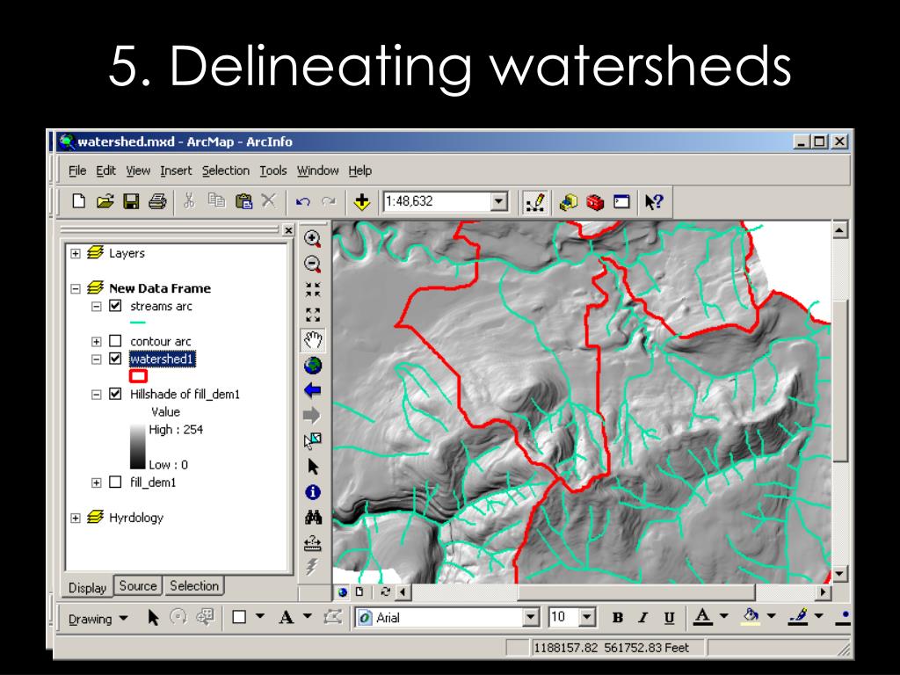900x675 pixels.
Task: Enable the contour arc layer
Action: [115, 341]
